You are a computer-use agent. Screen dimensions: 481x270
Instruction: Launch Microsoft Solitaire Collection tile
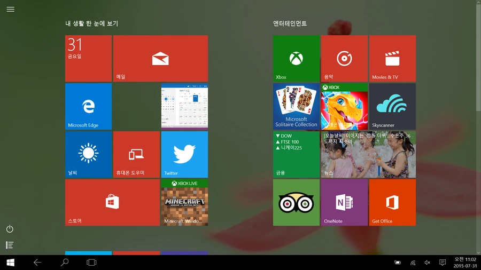click(296, 107)
